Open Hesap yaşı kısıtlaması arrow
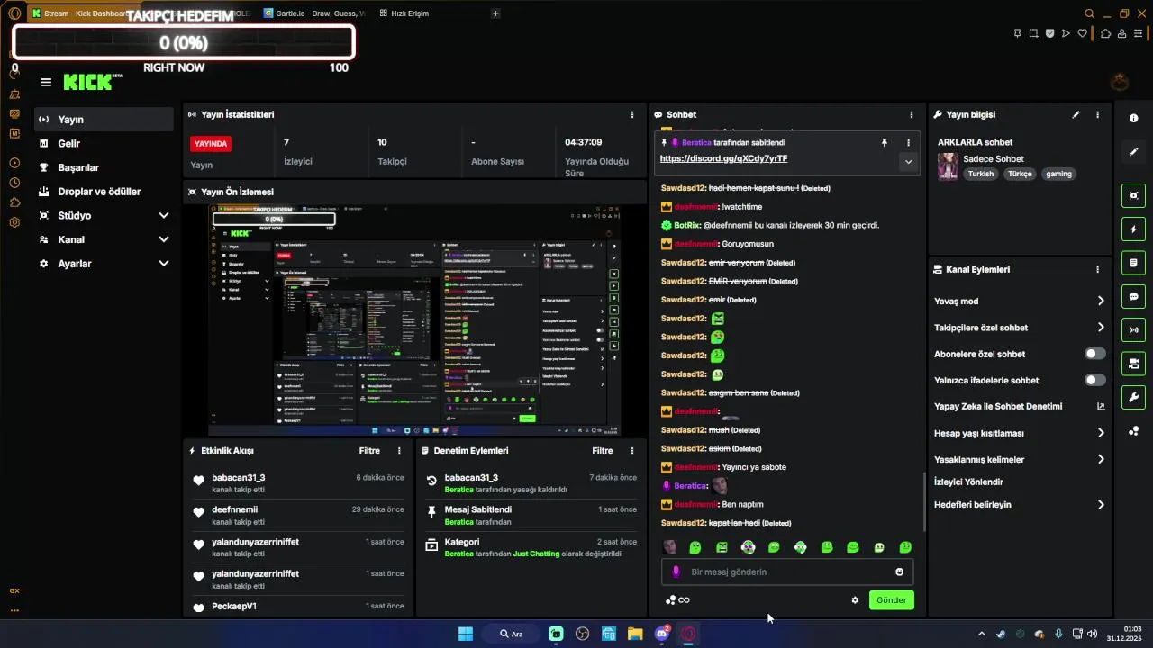Image resolution: width=1153 pixels, height=648 pixels. [1101, 433]
